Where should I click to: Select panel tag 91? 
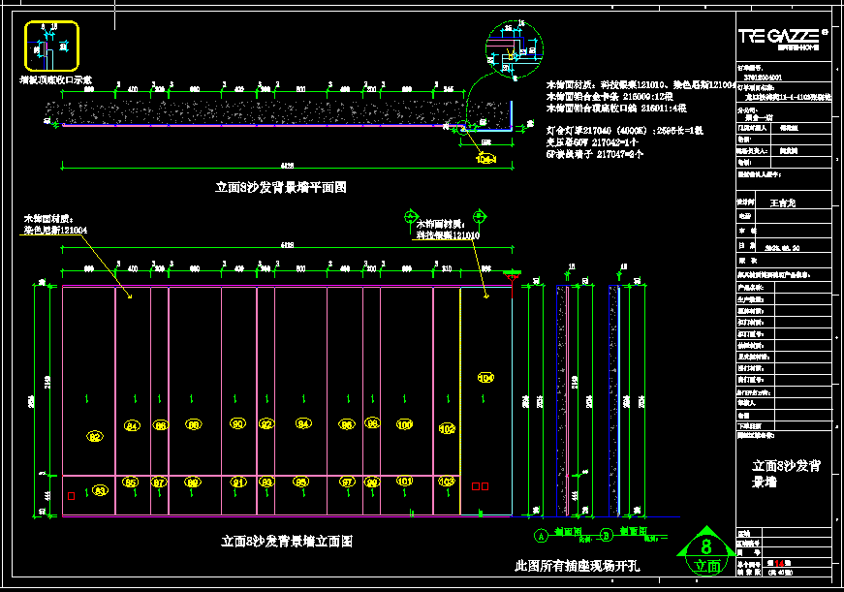pos(238,482)
